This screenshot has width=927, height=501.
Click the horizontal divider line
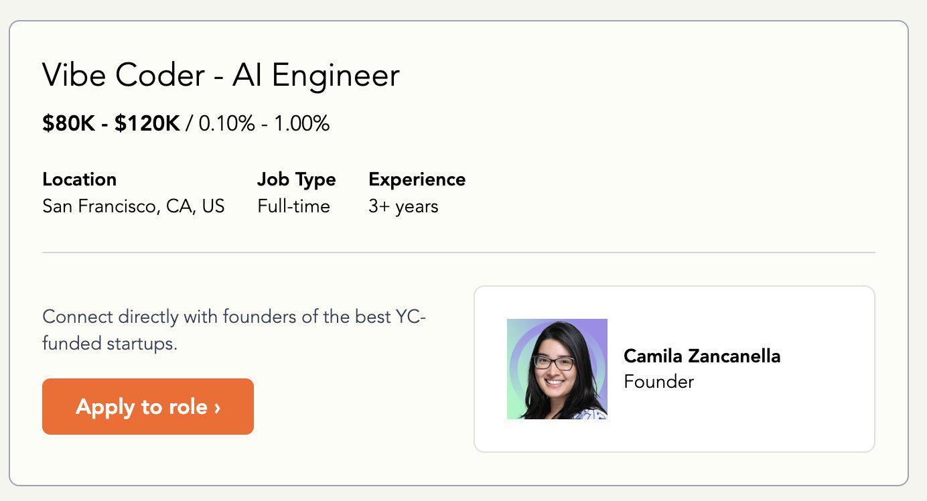tap(458, 253)
